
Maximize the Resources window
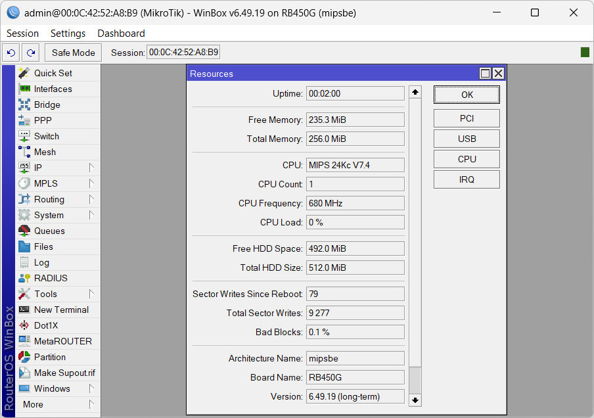coord(486,73)
